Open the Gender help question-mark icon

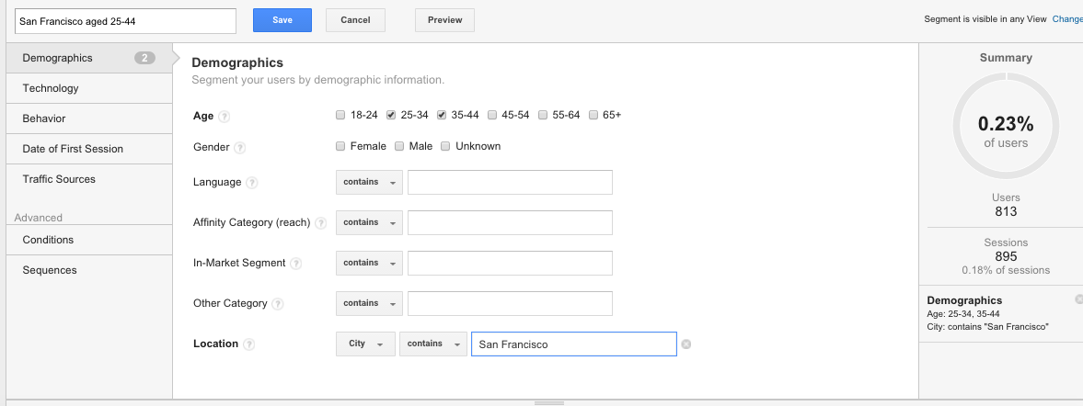click(239, 148)
